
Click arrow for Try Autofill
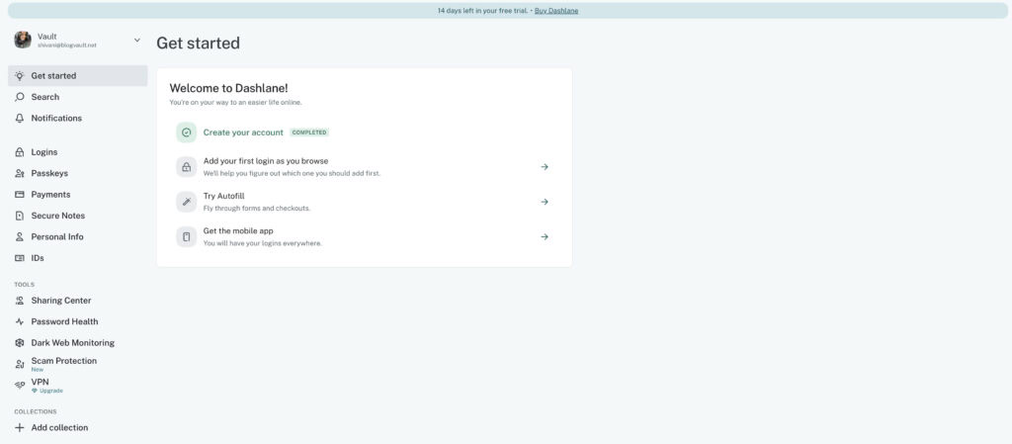545,202
